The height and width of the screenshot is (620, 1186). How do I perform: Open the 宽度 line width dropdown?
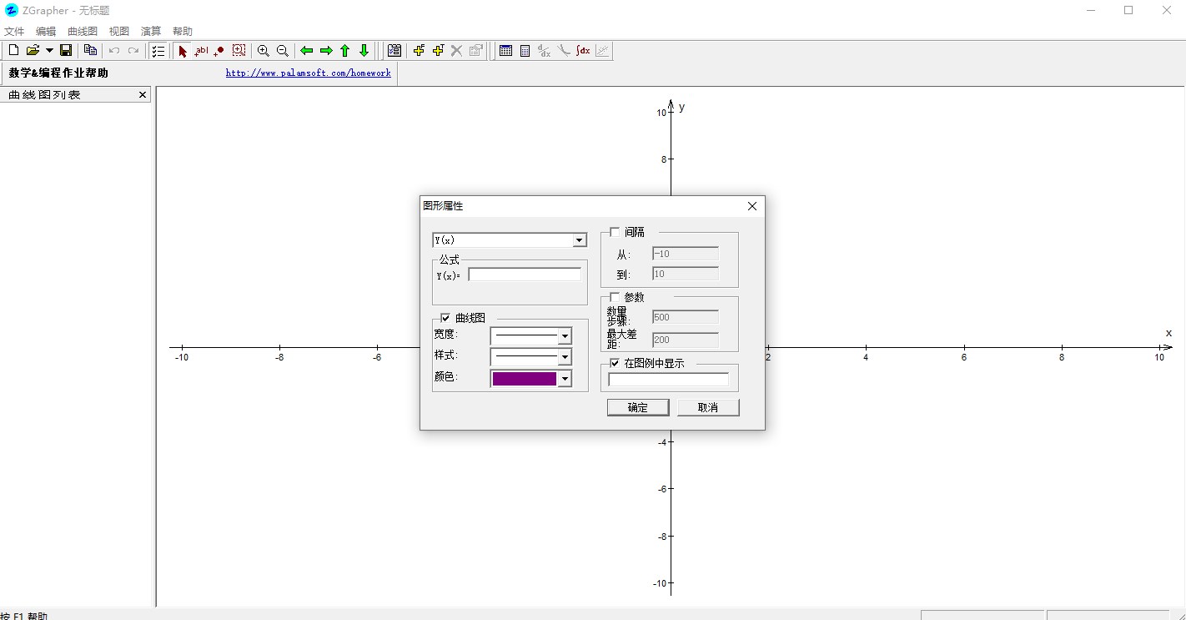565,335
